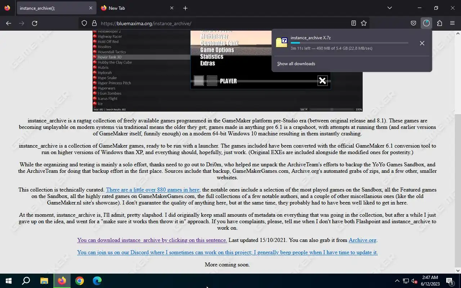This screenshot has height=288, width=461.
Task: Close the instance_archive(); tab
Action: tap(90, 8)
